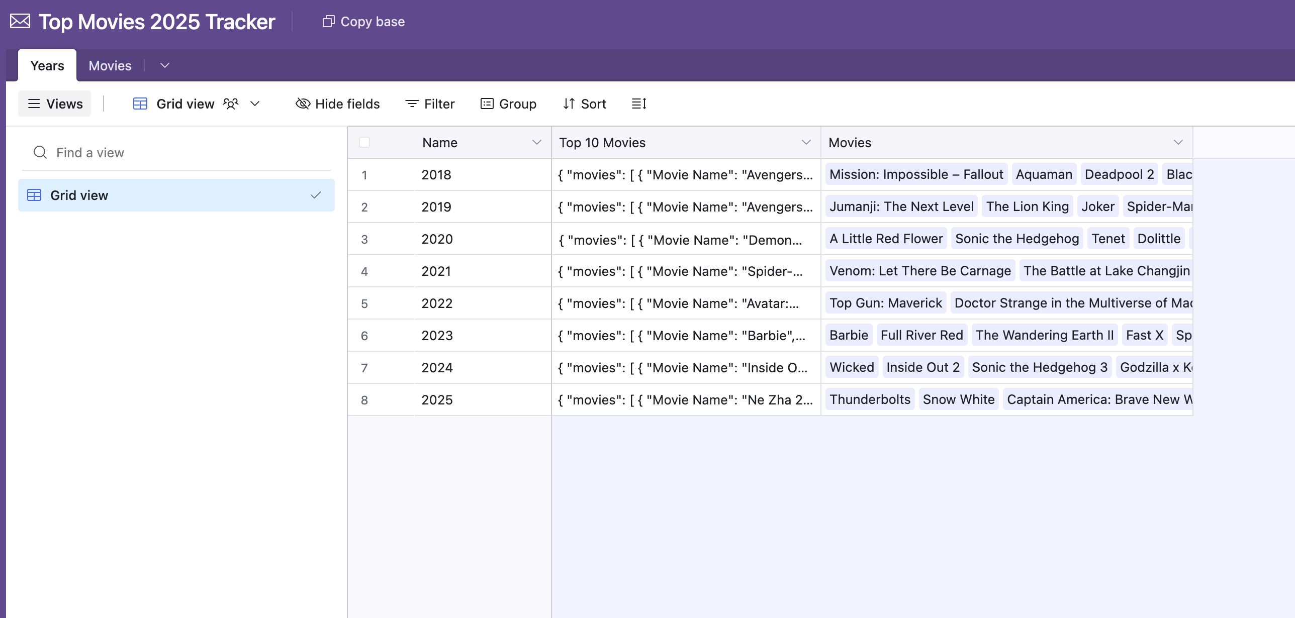1295x618 pixels.
Task: Open the Joker linked record
Action: 1098,206
